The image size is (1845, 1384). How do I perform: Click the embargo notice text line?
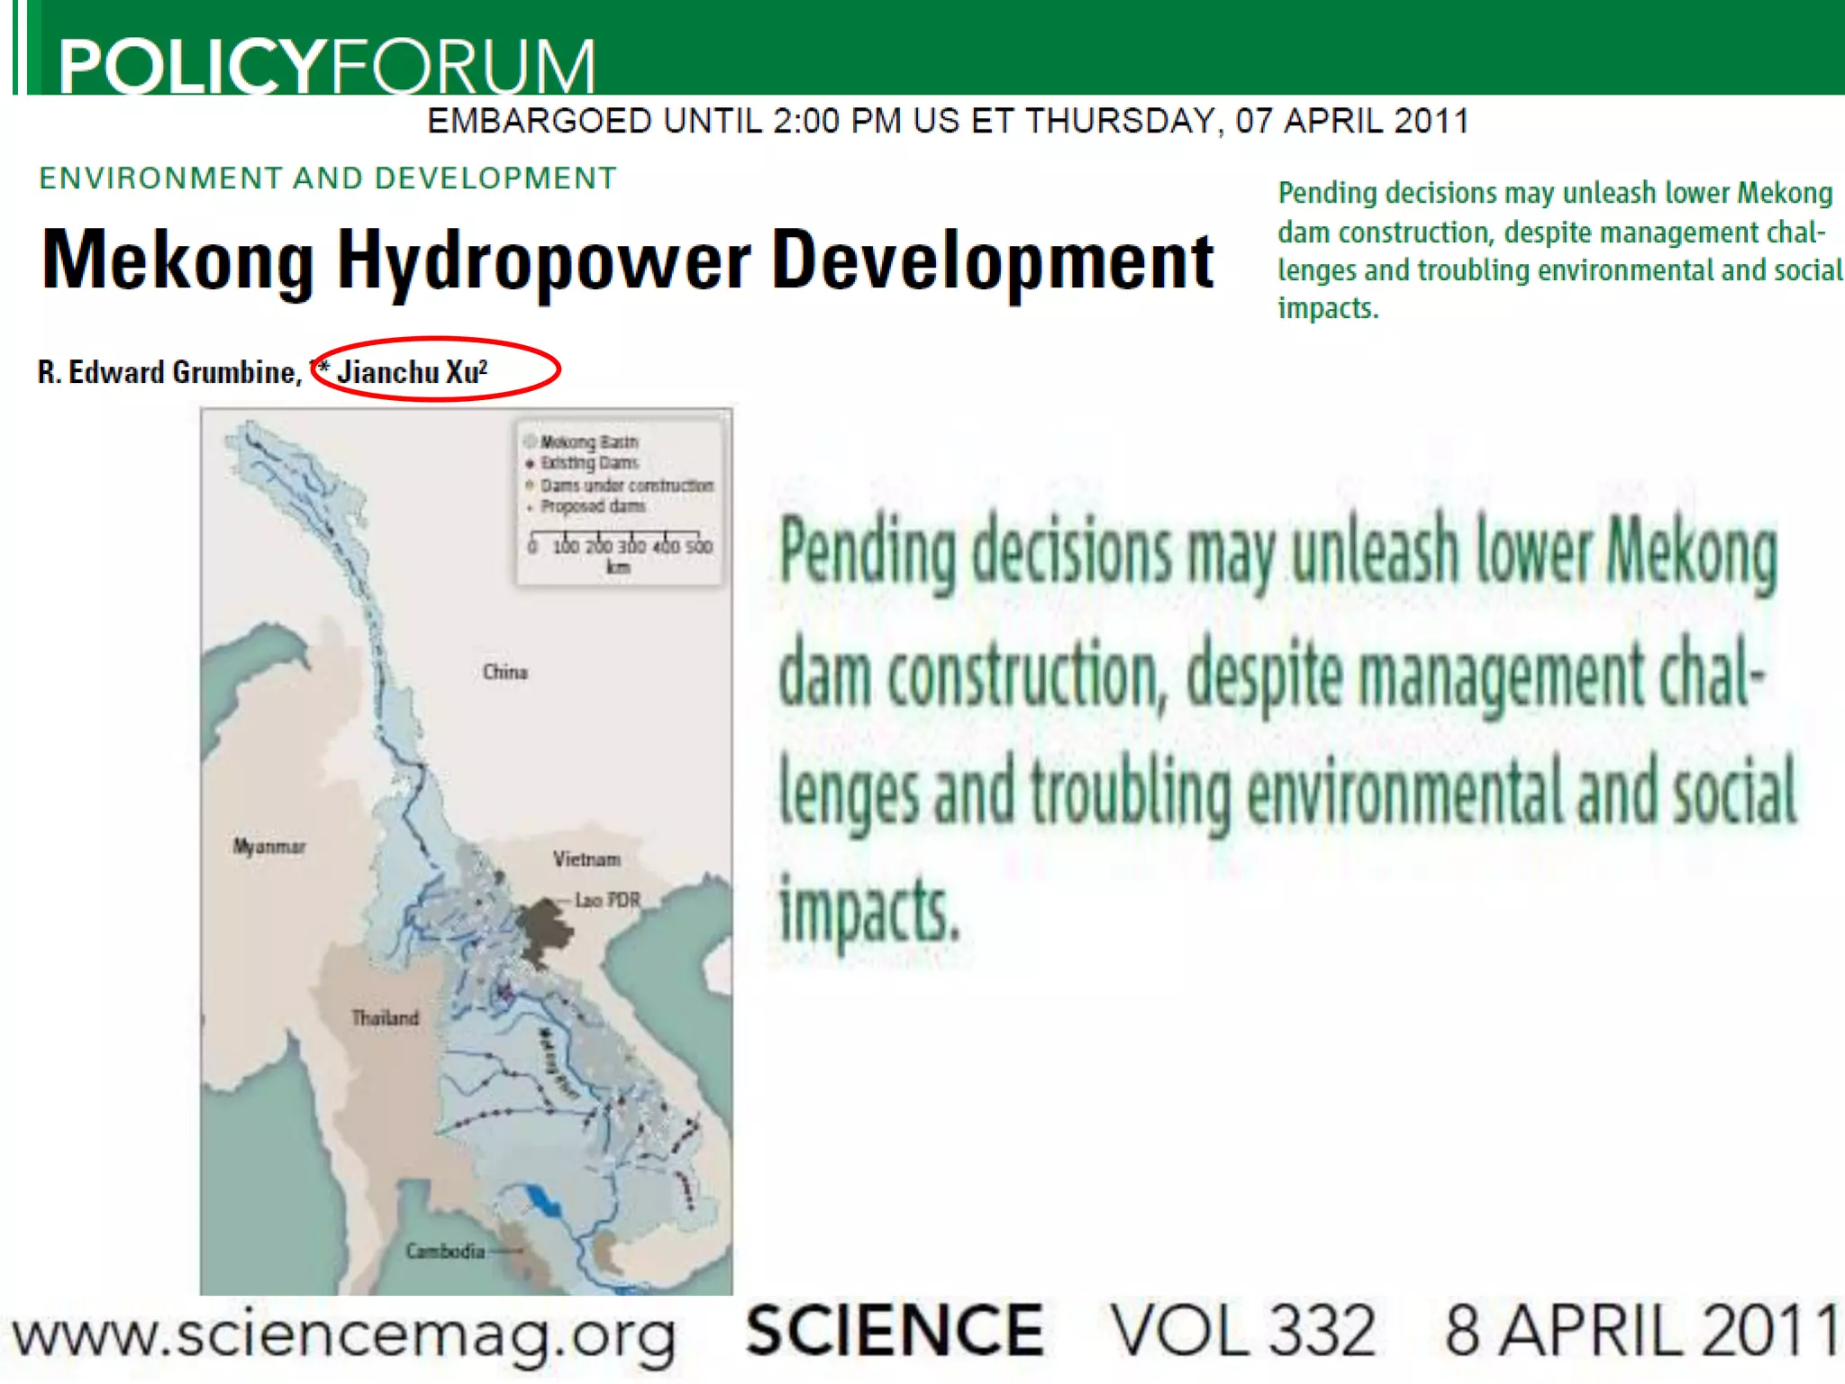(x=948, y=121)
